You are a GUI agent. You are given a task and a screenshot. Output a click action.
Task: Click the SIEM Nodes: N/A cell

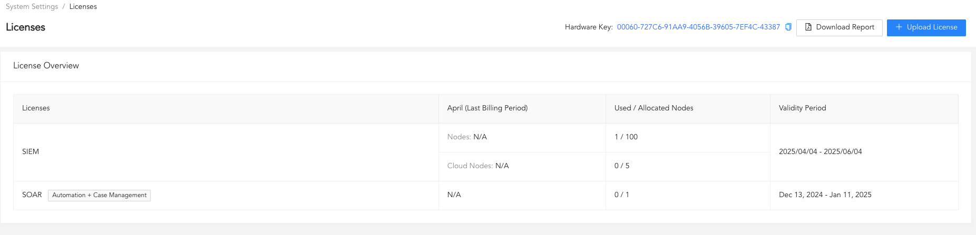467,137
